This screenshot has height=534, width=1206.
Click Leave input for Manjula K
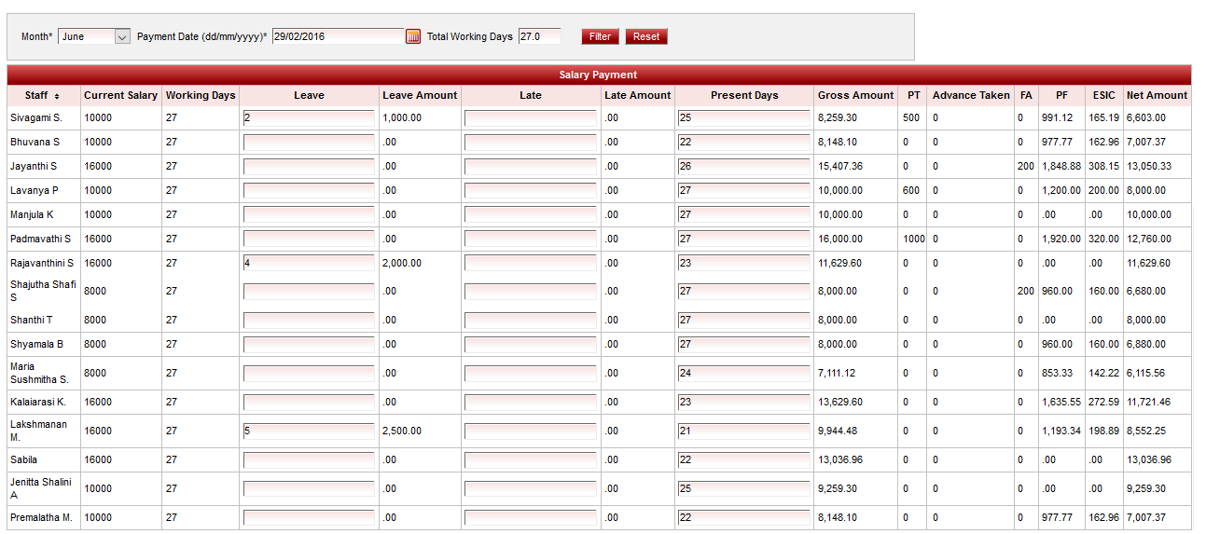(309, 215)
